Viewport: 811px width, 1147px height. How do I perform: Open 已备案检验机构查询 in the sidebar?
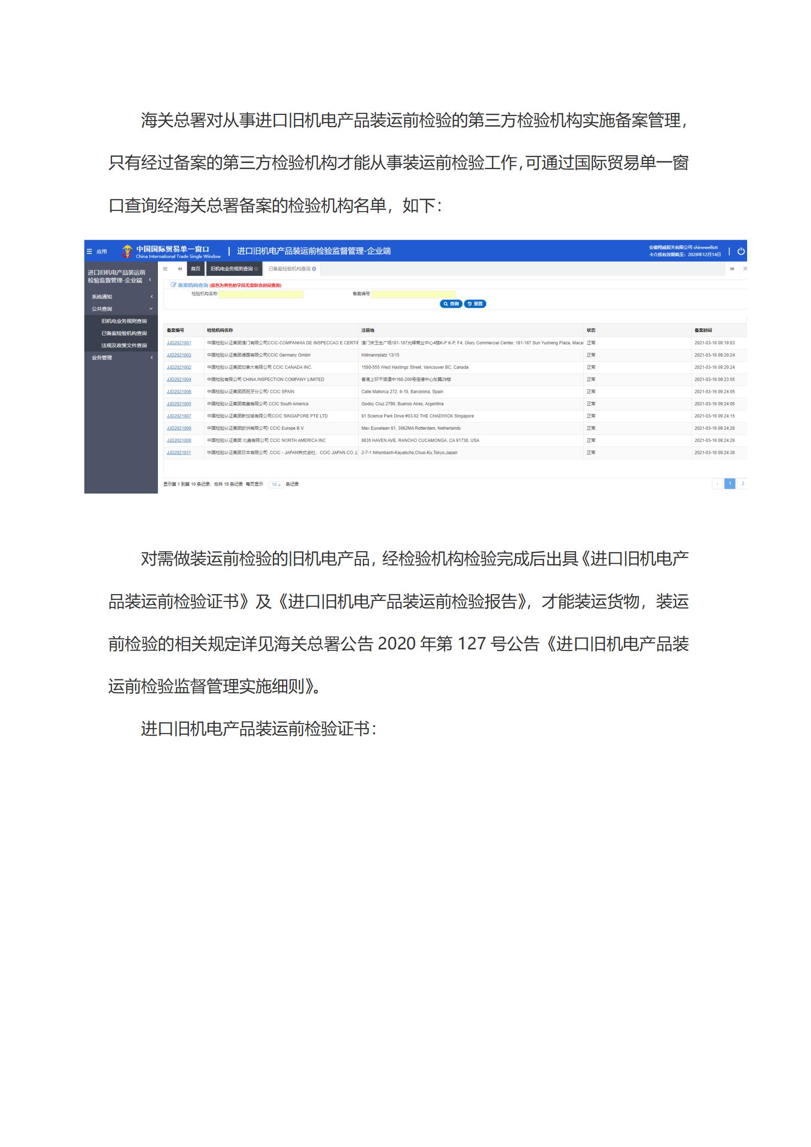(124, 334)
